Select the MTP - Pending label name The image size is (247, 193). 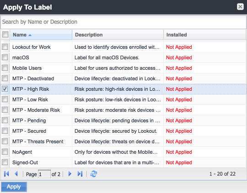tap(29, 120)
